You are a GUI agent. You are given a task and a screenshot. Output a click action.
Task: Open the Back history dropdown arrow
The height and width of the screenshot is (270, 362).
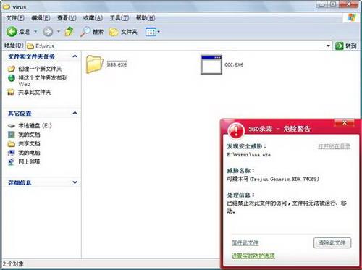coord(35,32)
